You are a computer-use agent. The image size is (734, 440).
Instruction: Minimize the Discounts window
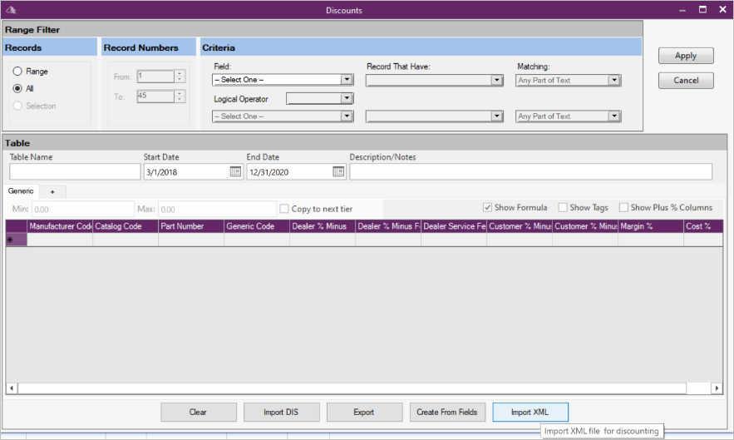pos(682,9)
